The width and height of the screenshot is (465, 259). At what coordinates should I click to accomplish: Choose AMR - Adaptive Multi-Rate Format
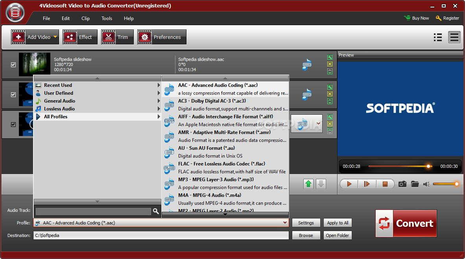click(x=225, y=136)
